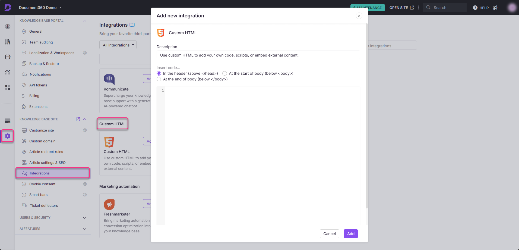Select 'At the end of body' radio button
The image size is (519, 250).
(x=159, y=79)
